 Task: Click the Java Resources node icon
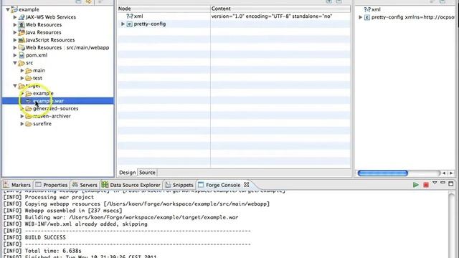tap(21, 32)
